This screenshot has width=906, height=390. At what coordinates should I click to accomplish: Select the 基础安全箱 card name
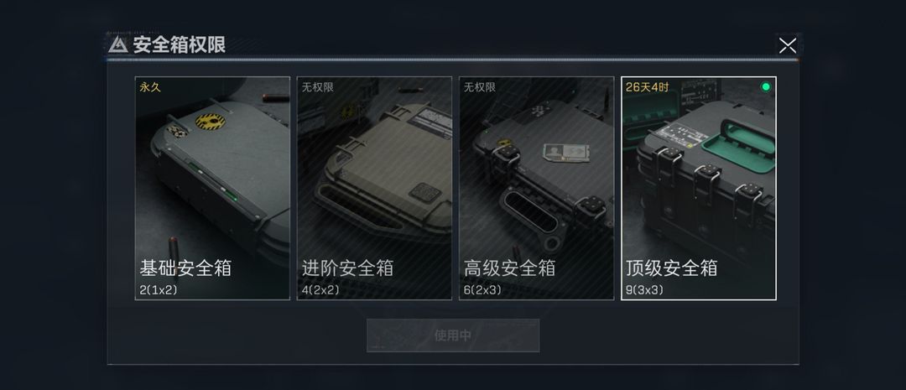[185, 268]
